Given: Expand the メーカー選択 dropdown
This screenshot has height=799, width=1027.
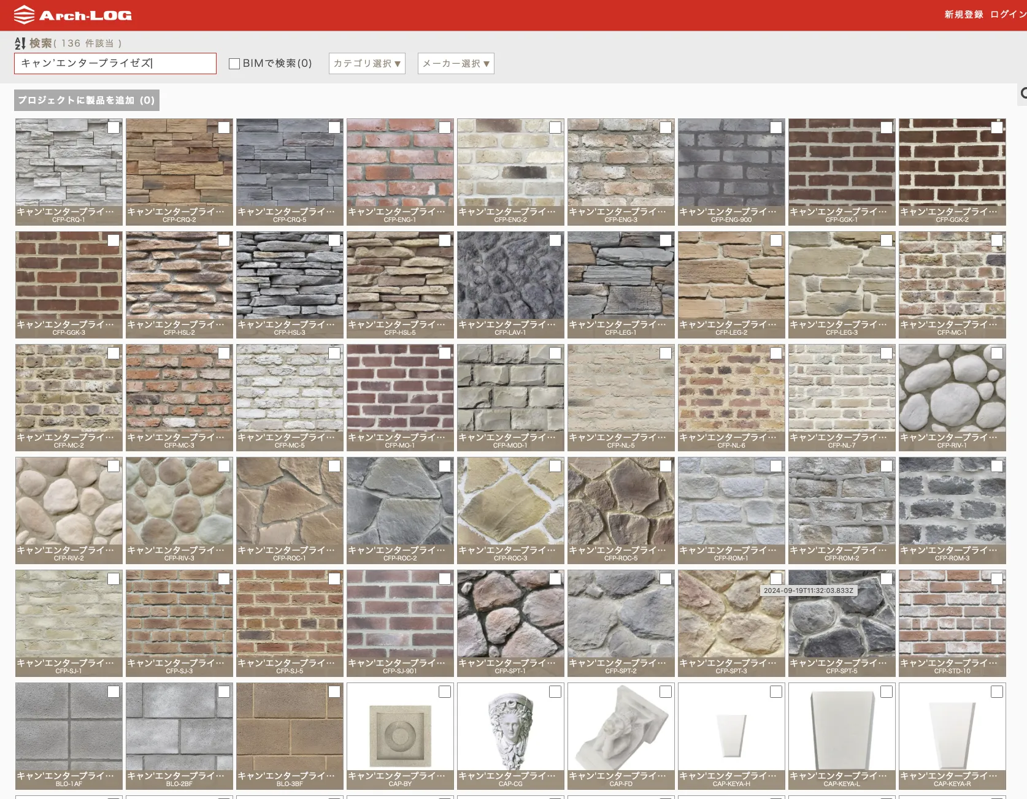Looking at the screenshot, I should coord(456,63).
